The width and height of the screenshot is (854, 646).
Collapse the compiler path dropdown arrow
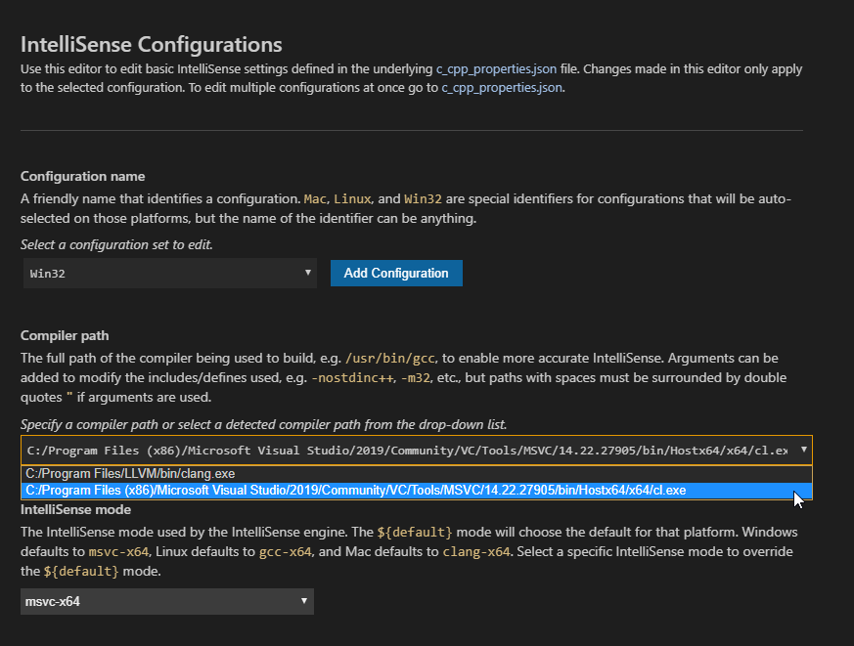point(803,450)
